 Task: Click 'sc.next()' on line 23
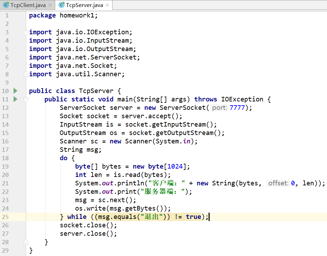coord(115,200)
